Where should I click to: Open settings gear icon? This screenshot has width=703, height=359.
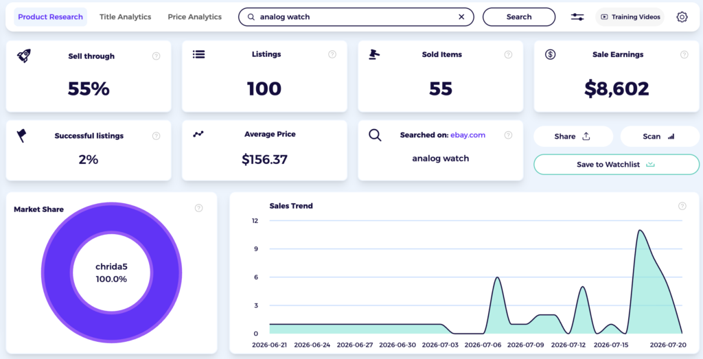tap(682, 17)
